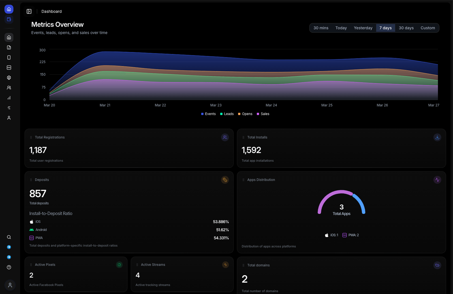Screen dimensions: 453x294
Task: Collapse the sidebar using the panel toggle icon
Action: 29,11
